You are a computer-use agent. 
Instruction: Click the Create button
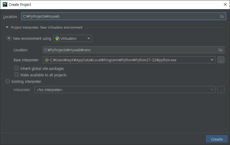[217, 139]
